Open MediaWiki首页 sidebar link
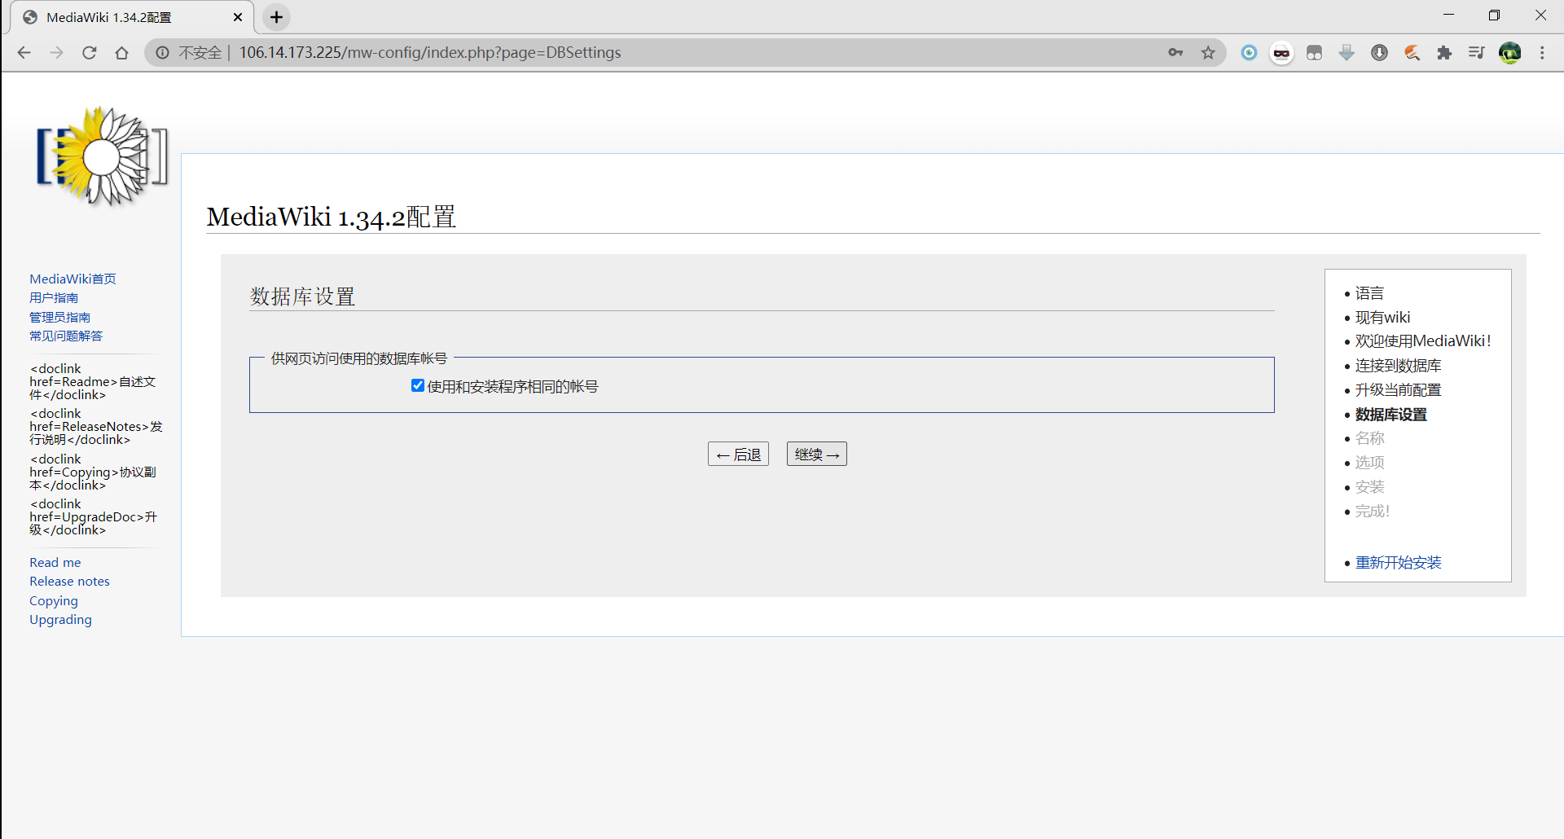This screenshot has width=1564, height=839. click(x=72, y=279)
